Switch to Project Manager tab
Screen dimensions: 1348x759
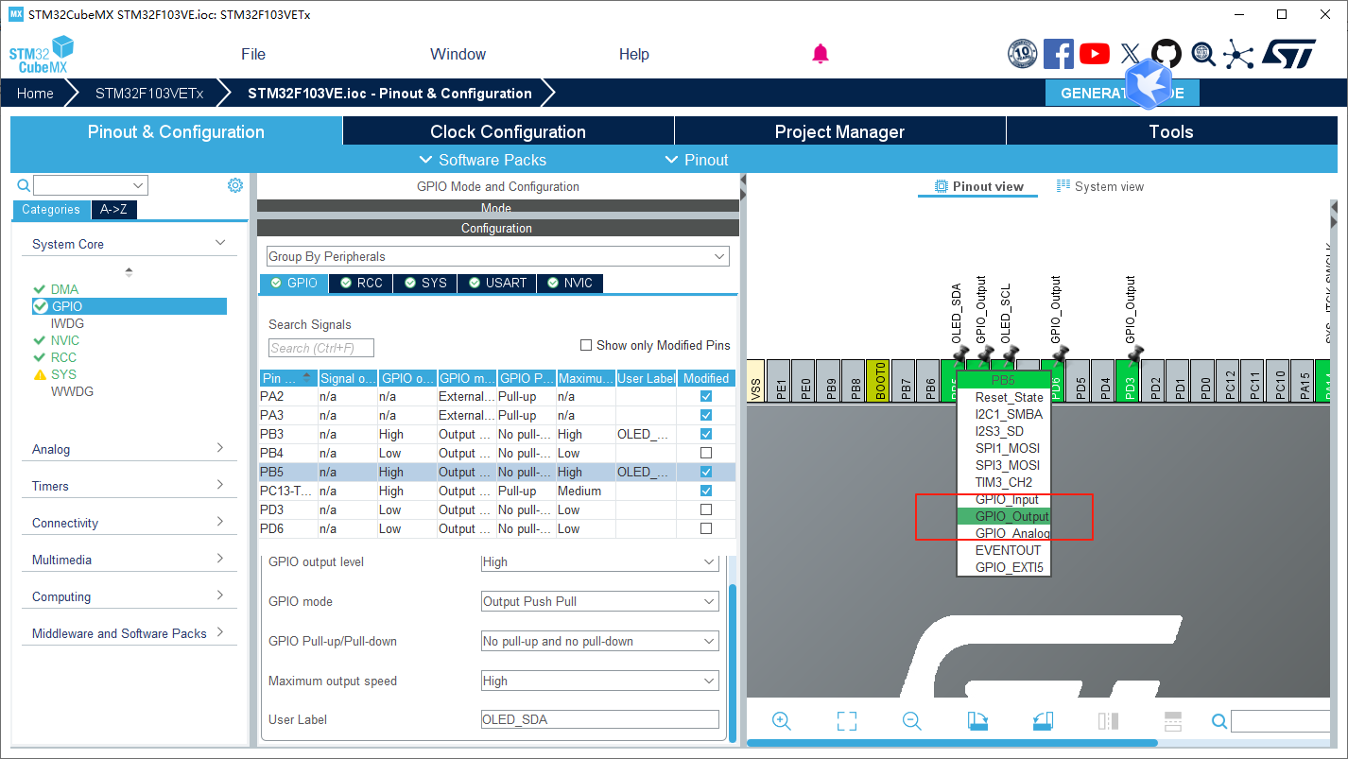tap(839, 131)
